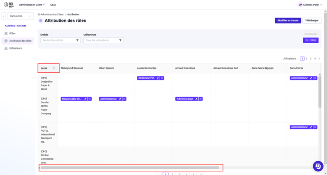Open the Raccourcis dropdown

coord(20,16)
